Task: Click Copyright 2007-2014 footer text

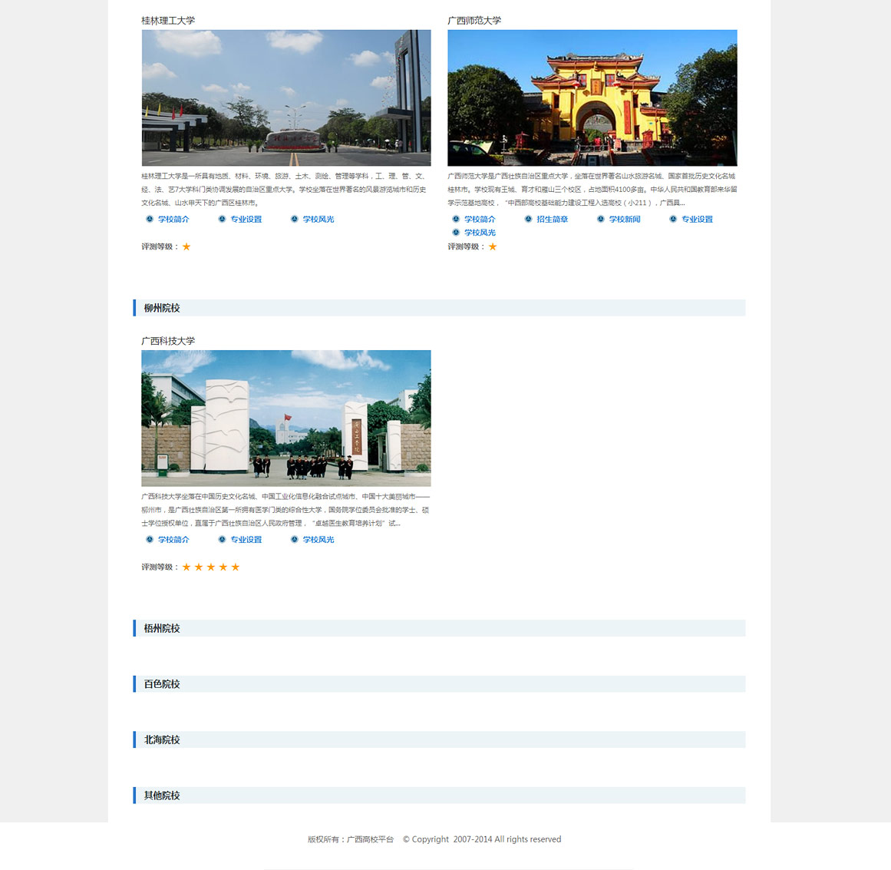Action: 482,839
